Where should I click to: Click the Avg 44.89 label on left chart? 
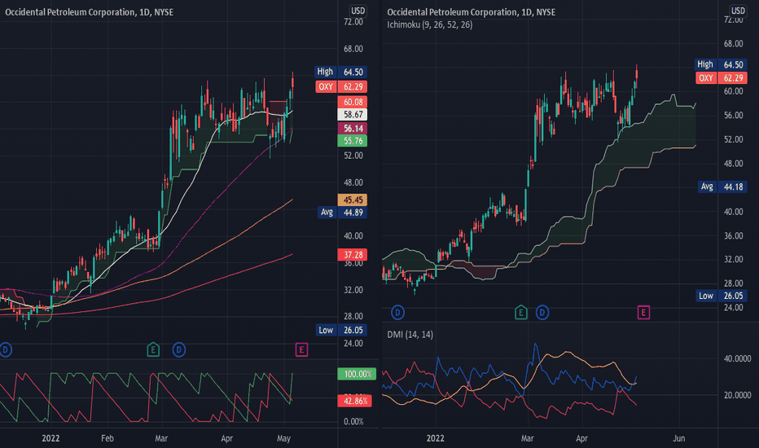click(x=342, y=212)
